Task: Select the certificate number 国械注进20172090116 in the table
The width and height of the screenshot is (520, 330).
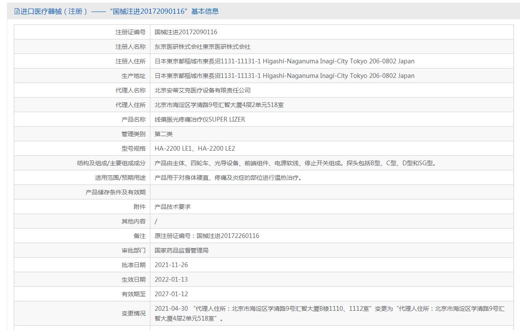Action: pos(186,32)
